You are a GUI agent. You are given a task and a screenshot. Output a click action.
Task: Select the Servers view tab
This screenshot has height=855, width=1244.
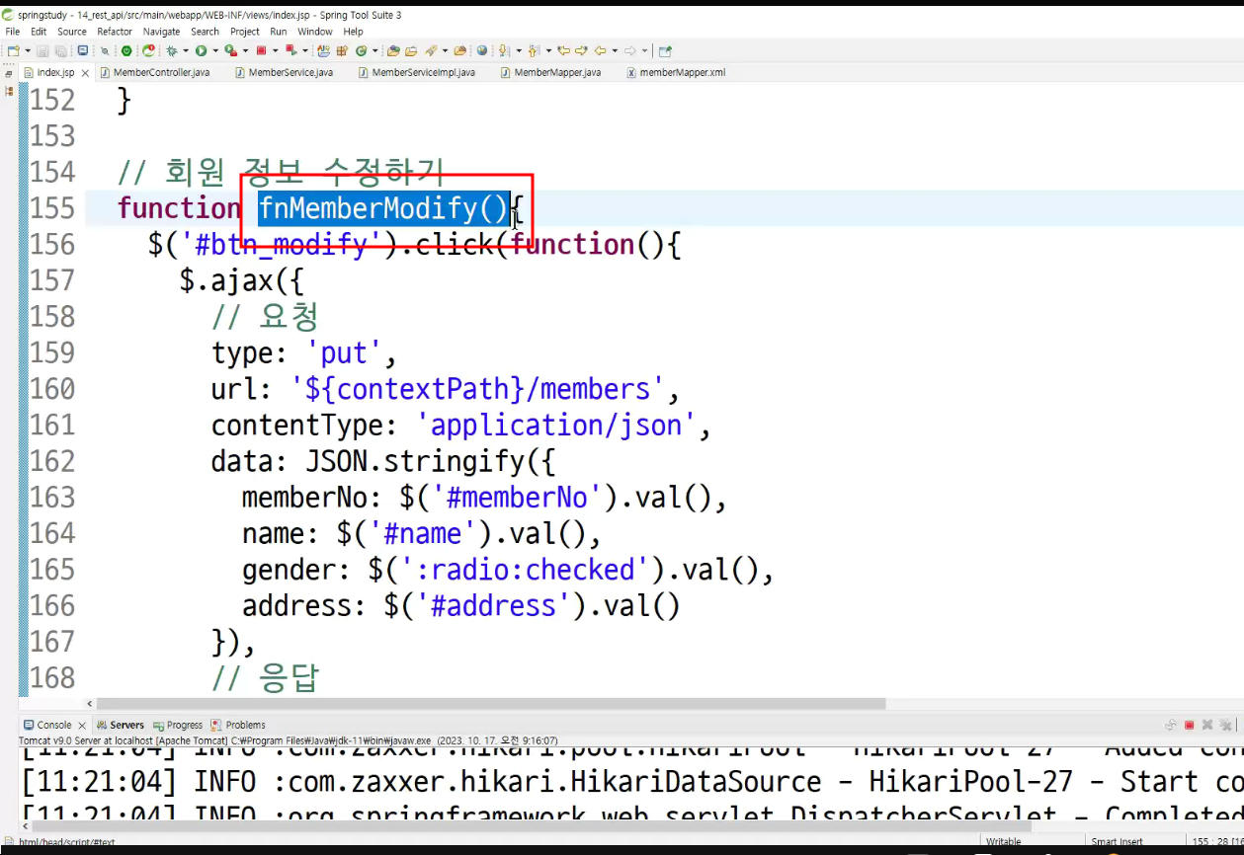120,725
